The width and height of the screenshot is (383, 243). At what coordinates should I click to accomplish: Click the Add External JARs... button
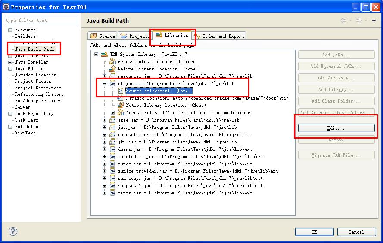coord(336,66)
